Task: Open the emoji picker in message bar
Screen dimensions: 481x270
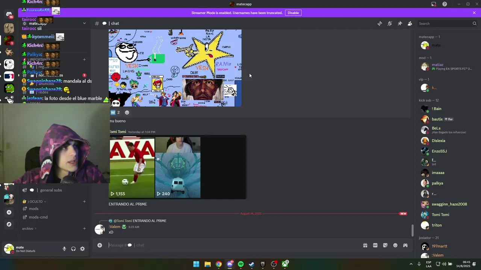Action: (395, 245)
